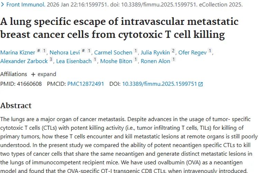259x173 pixels.
Task: Click affiliation superscript 3 after Alexander Zarbock
Action: click(x=51, y=60)
